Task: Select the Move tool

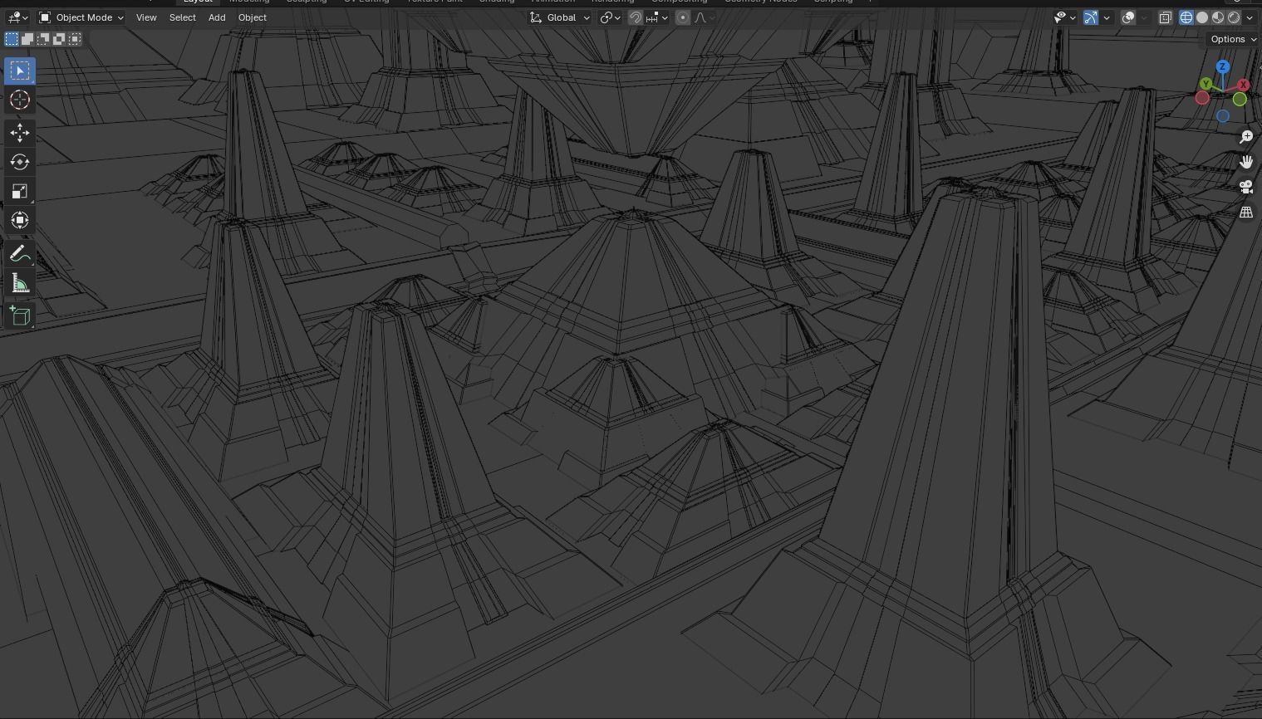Action: point(20,133)
